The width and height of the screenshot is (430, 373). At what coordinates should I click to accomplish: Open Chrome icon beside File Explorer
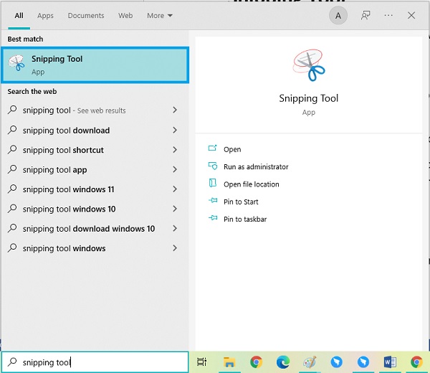coord(256,362)
